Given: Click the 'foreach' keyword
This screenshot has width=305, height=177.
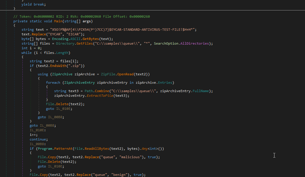Looking at the screenshot, I should coord(53,83).
